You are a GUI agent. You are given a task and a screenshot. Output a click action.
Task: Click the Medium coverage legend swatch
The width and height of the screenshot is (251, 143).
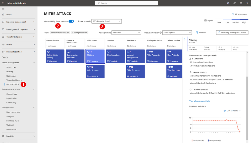[236, 20]
